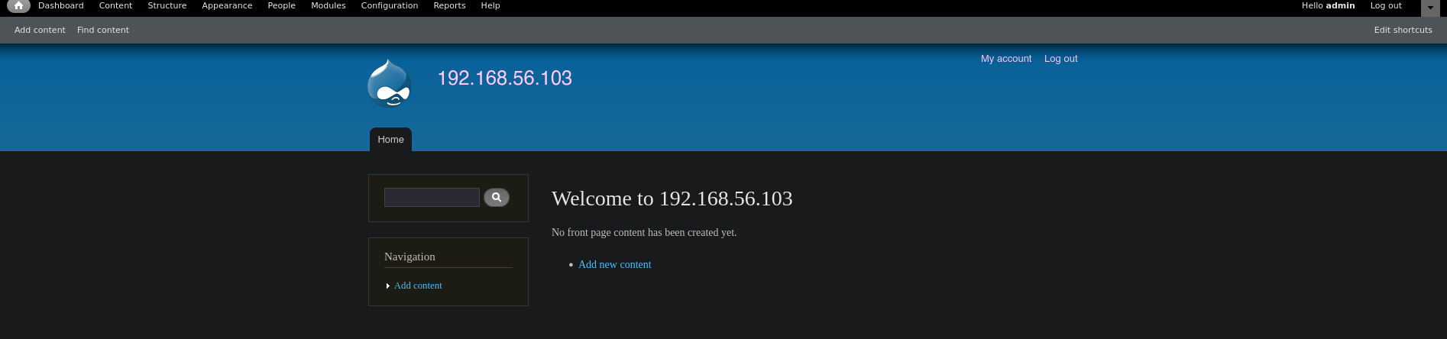Click the home icon in admin toolbar
This screenshot has width=1447, height=339.
(18, 5)
